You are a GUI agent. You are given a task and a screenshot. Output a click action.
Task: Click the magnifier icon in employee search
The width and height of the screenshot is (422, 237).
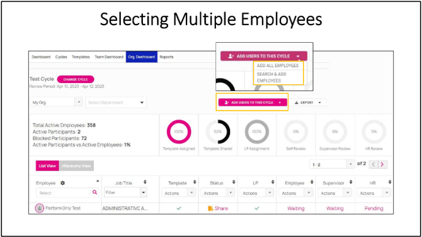point(94,192)
